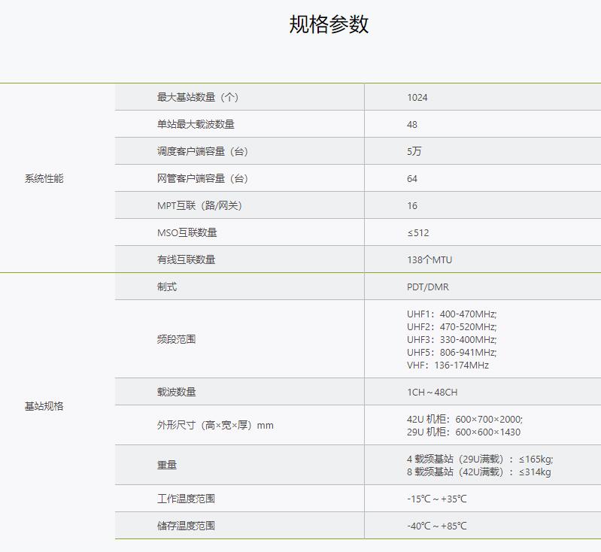Image resolution: width=601 pixels, height=552 pixels.
Task: Click the 外形尺寸（高×宽×厚）mm label
Action: coord(215,425)
